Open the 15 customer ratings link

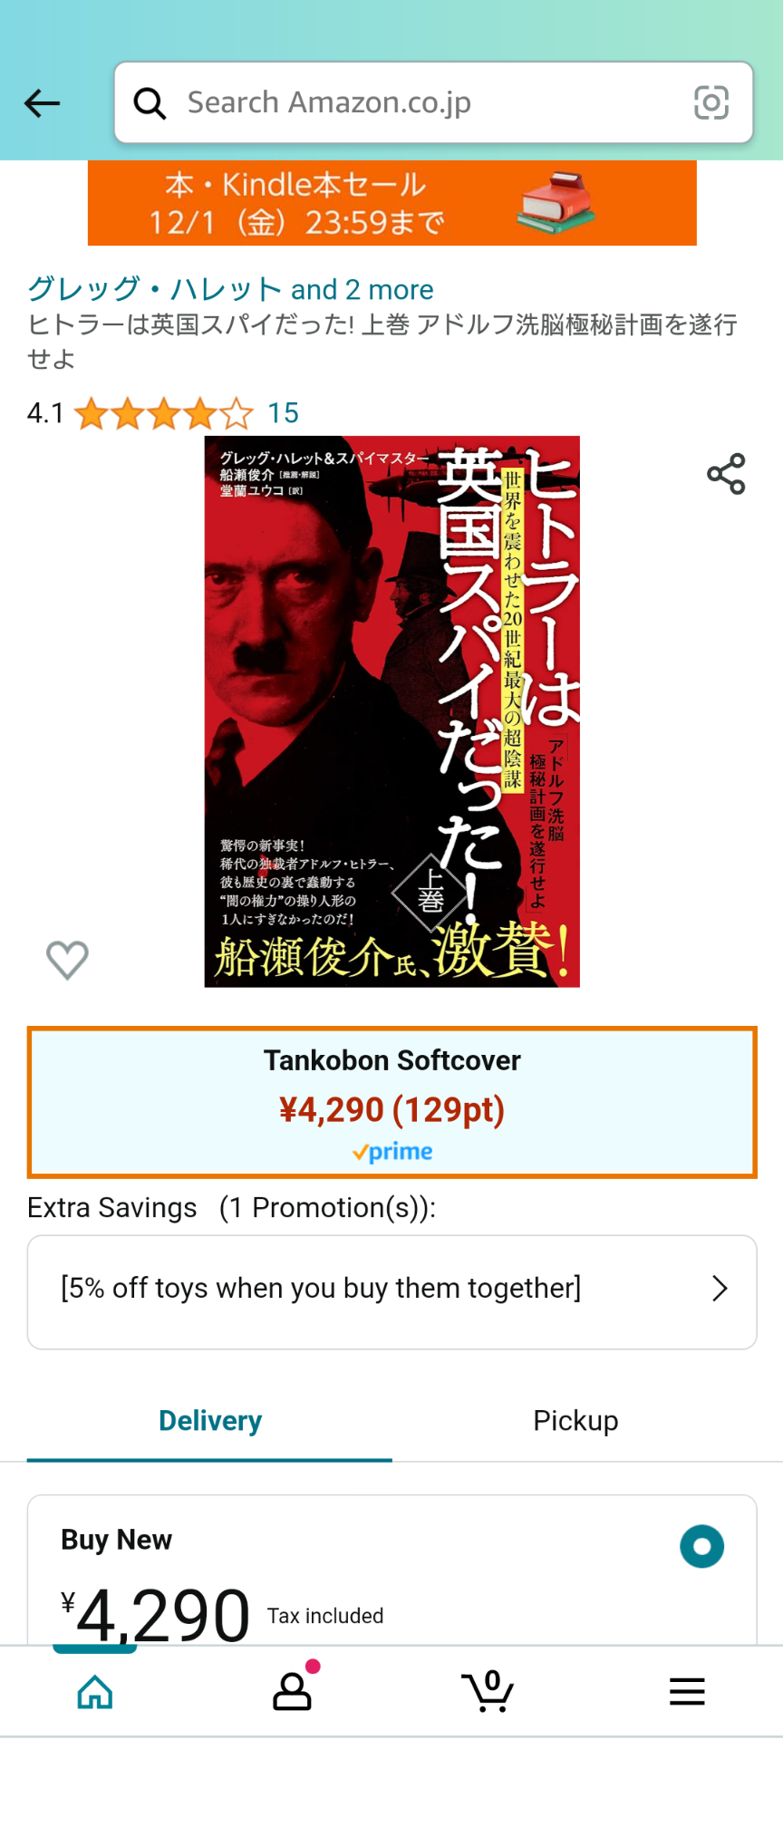pos(284,413)
